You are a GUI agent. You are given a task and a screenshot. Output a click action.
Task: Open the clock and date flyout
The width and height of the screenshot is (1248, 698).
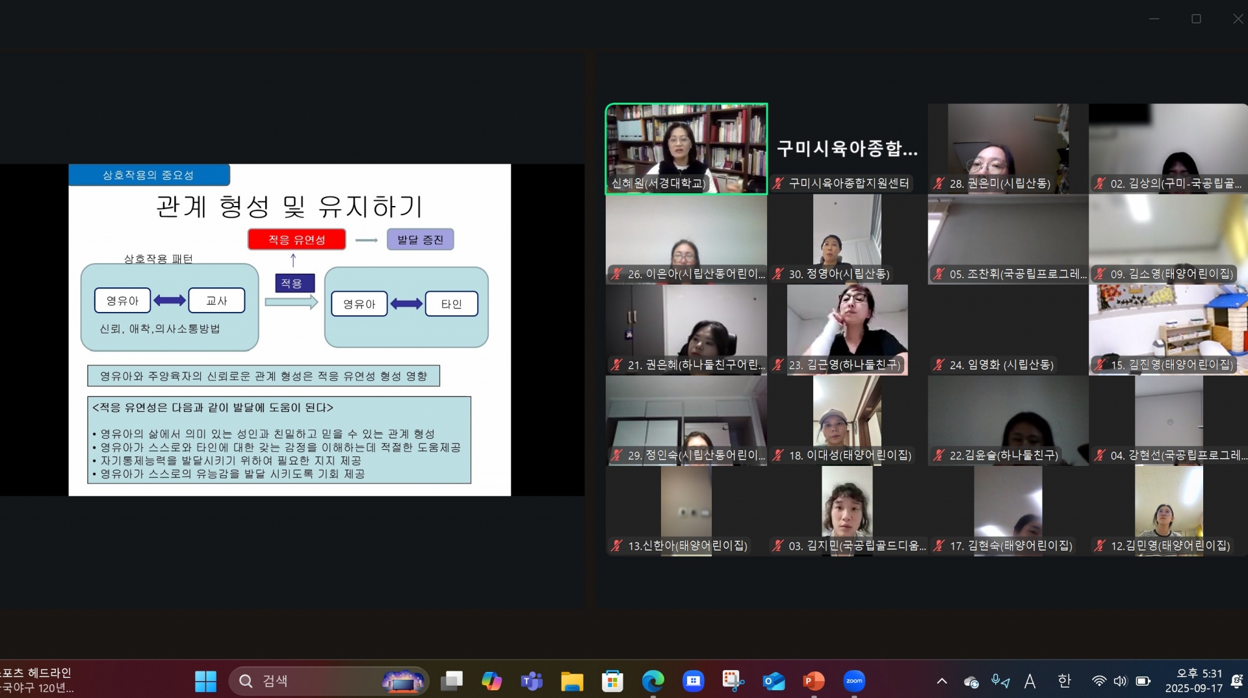[x=1193, y=680]
